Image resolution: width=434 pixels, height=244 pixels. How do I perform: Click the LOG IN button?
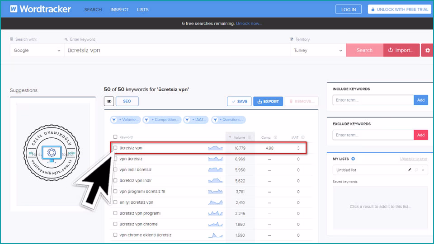349,9
